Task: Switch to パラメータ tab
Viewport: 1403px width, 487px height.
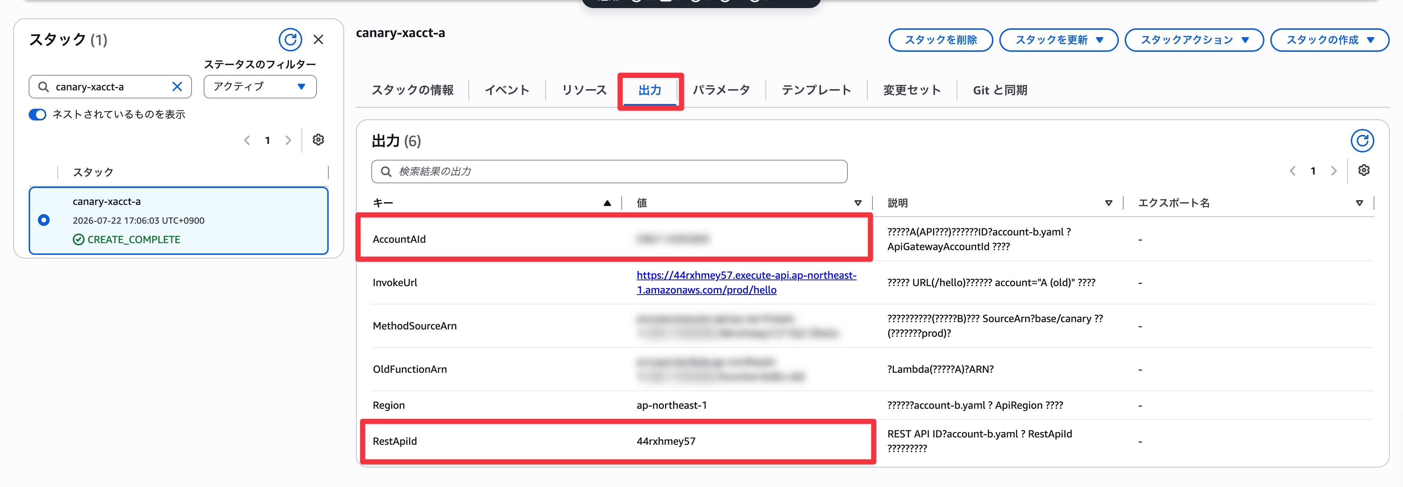Action: point(721,90)
